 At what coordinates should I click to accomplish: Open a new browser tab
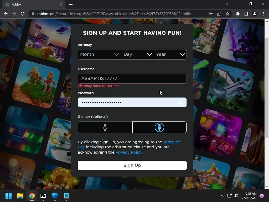coord(71,4)
